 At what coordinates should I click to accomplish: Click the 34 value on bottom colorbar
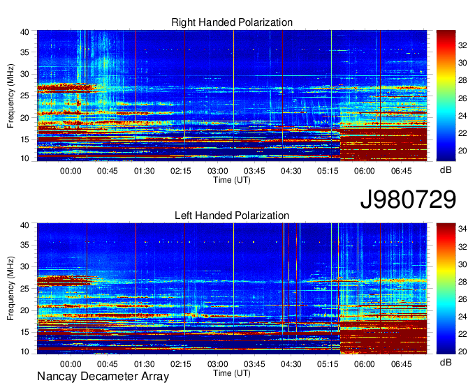(462, 229)
